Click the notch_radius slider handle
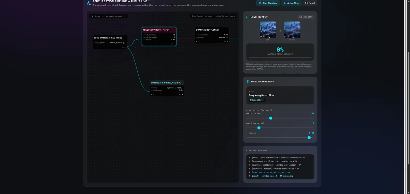This screenshot has height=194, width=410. tap(271, 118)
